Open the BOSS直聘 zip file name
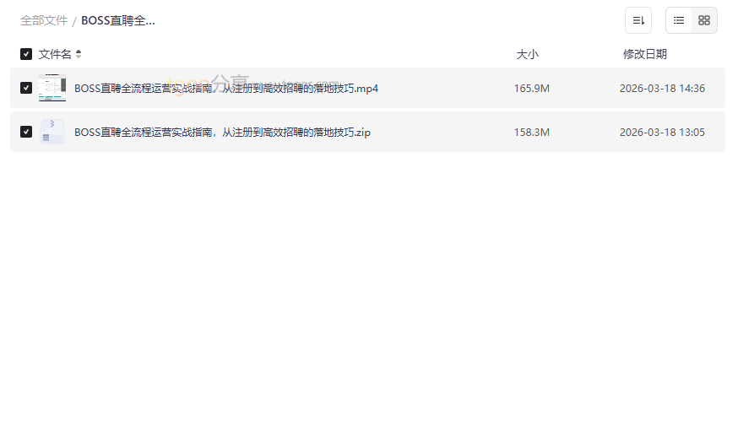The height and width of the screenshot is (434, 738). coord(222,133)
